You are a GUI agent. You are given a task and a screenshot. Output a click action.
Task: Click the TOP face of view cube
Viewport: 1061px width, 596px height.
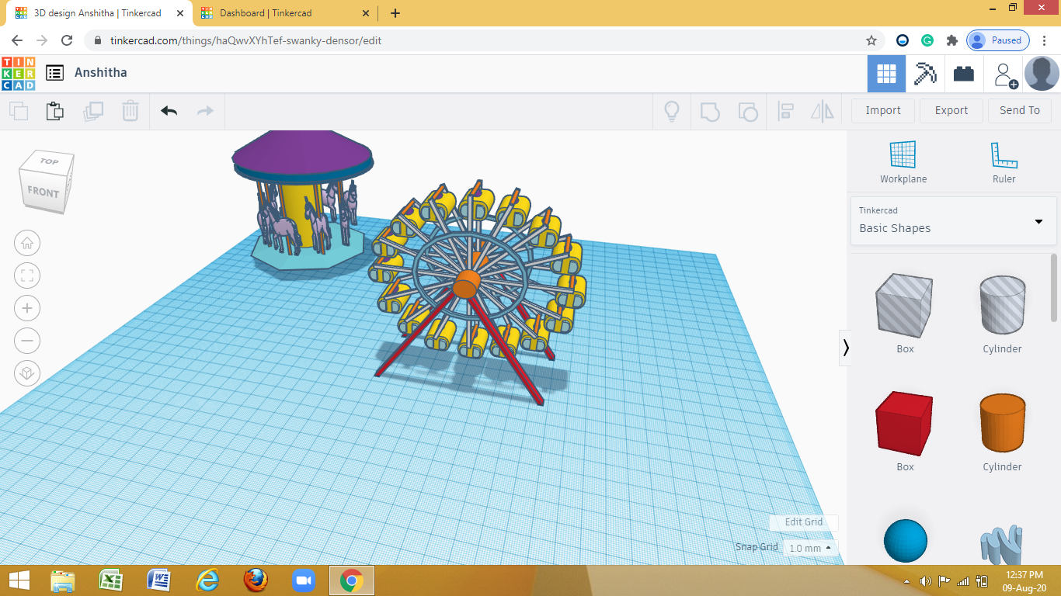(49, 161)
